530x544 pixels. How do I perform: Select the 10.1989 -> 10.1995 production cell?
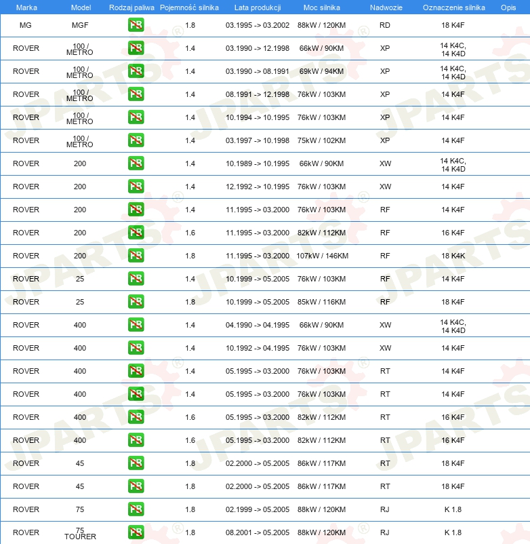coord(257,163)
